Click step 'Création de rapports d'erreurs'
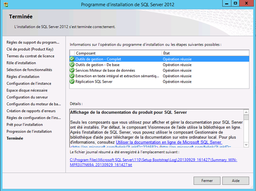The width and height of the screenshot is (256, 191). (31, 111)
